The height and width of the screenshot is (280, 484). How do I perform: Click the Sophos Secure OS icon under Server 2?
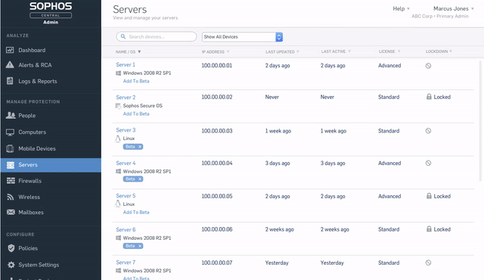click(x=118, y=106)
